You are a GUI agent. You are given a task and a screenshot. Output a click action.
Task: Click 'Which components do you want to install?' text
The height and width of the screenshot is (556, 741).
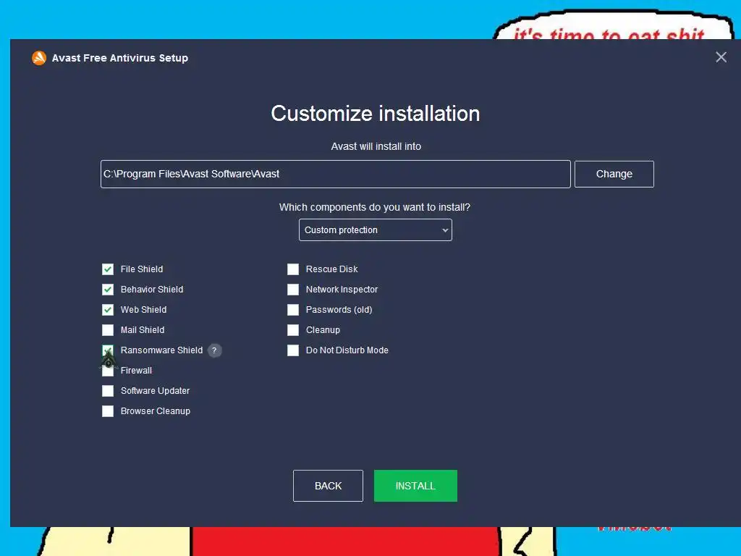point(374,207)
